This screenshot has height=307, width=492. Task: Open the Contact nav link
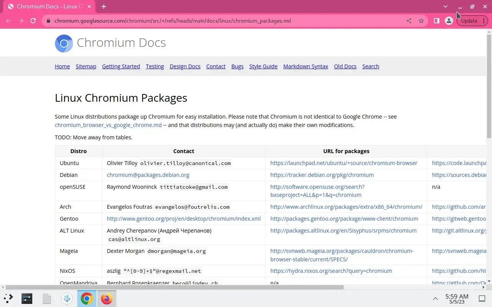216,66
